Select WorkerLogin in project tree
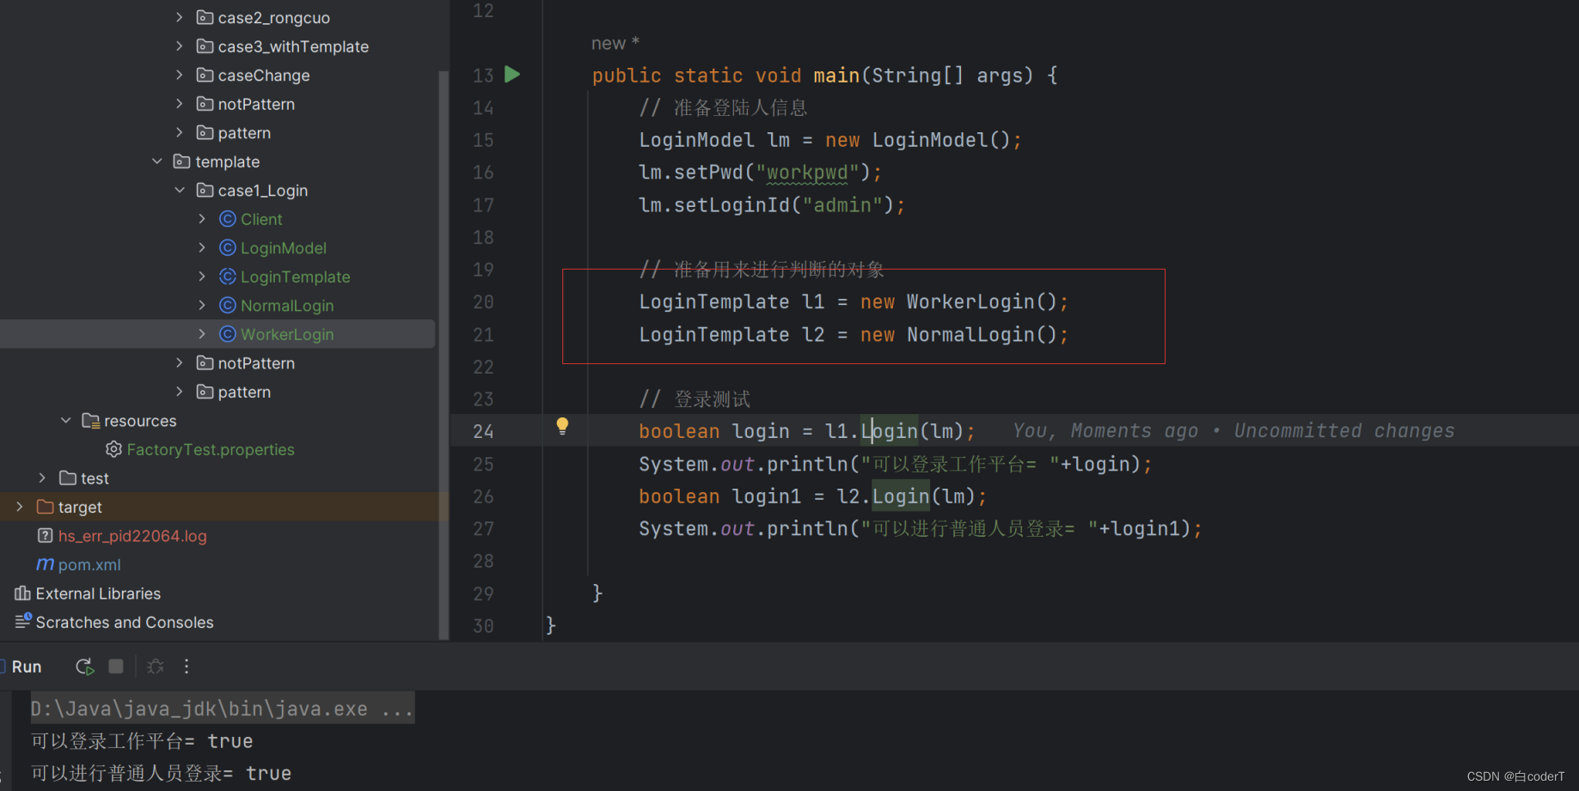The width and height of the screenshot is (1579, 791). click(287, 334)
